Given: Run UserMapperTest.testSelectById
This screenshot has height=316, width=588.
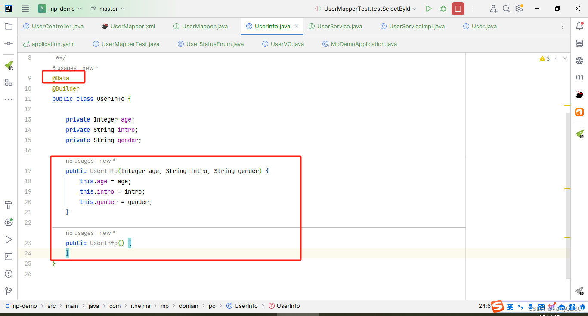Looking at the screenshot, I should [x=428, y=9].
